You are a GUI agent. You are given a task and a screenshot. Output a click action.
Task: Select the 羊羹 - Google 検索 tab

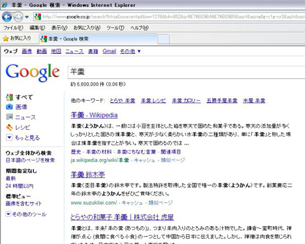point(98,39)
